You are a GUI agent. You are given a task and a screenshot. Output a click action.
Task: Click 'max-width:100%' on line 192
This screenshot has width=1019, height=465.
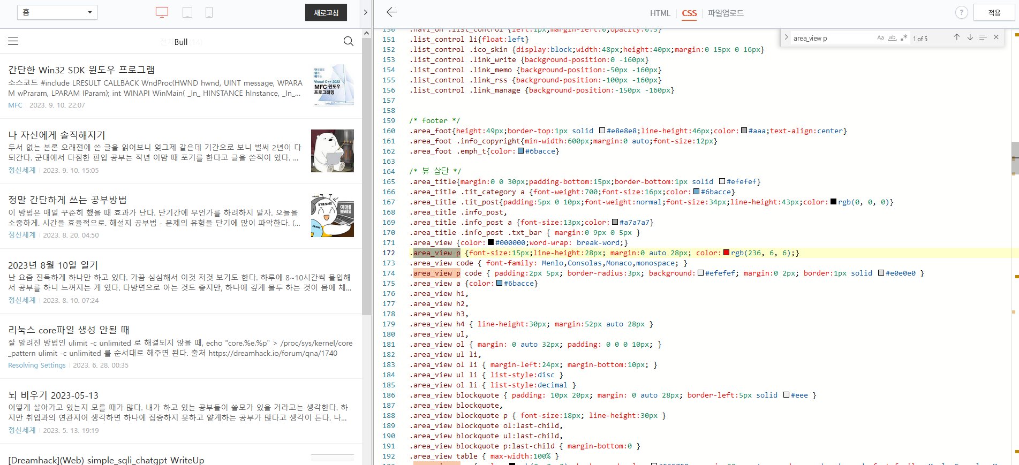click(520, 456)
